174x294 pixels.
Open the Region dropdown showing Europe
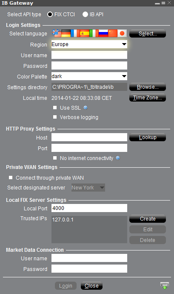tap(89, 44)
